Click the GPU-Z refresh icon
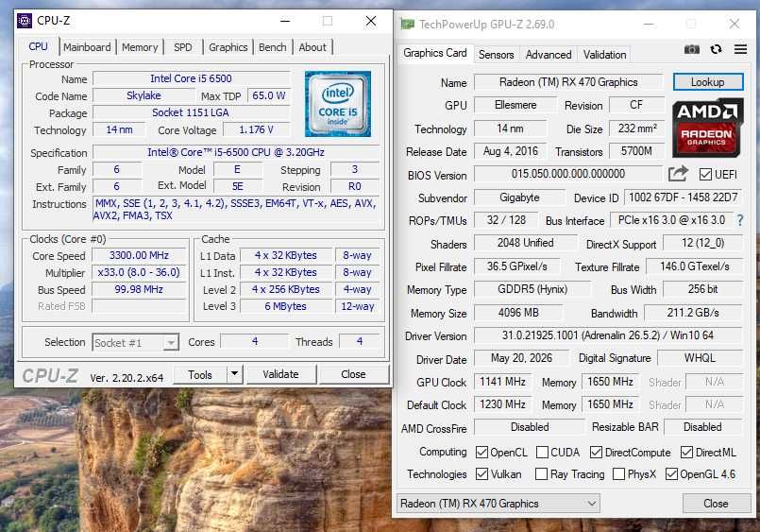 716,49
